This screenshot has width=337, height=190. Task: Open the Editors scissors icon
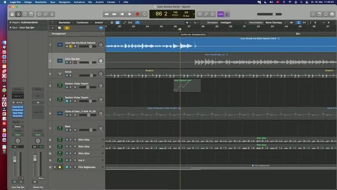tap(52, 14)
